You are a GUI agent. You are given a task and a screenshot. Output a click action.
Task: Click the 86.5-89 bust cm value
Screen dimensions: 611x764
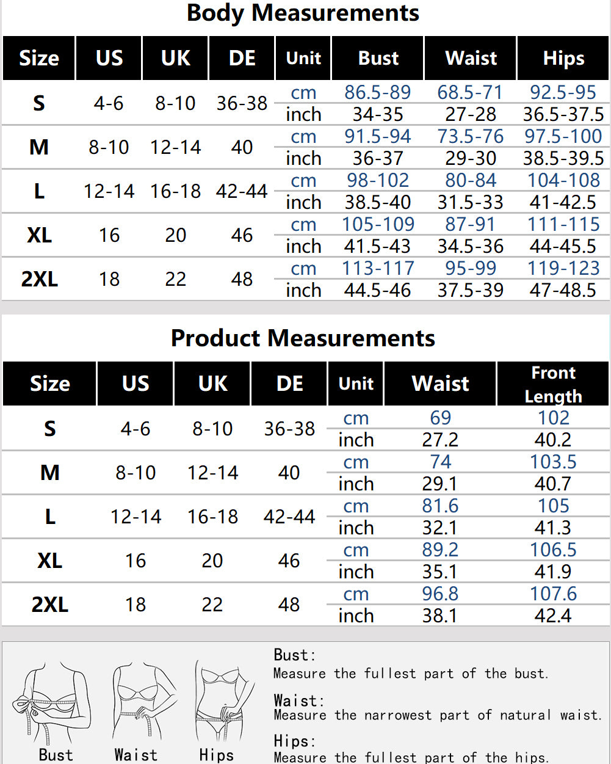[378, 93]
